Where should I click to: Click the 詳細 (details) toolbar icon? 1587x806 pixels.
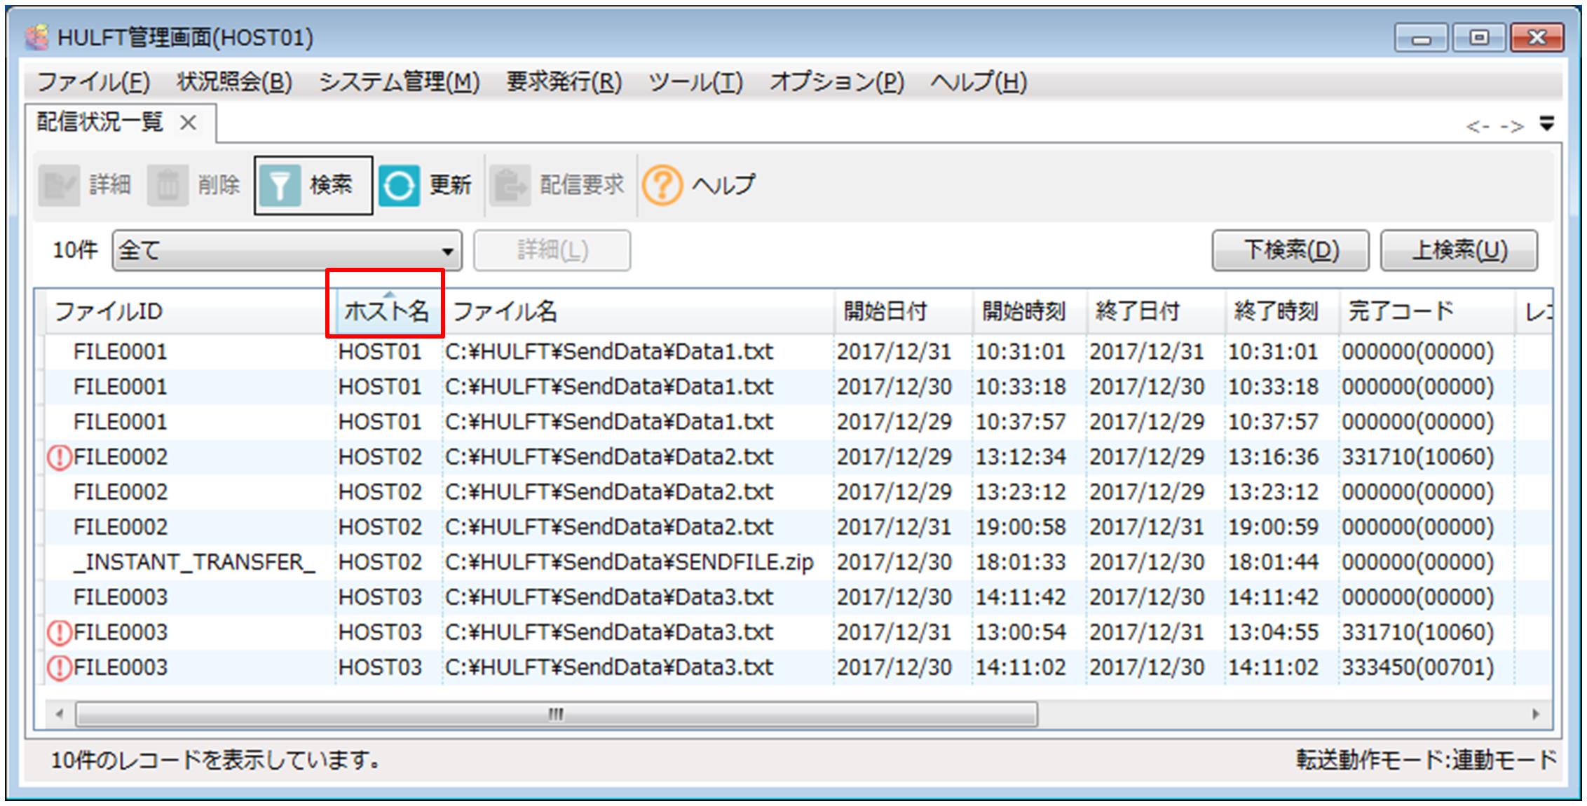[x=59, y=185]
